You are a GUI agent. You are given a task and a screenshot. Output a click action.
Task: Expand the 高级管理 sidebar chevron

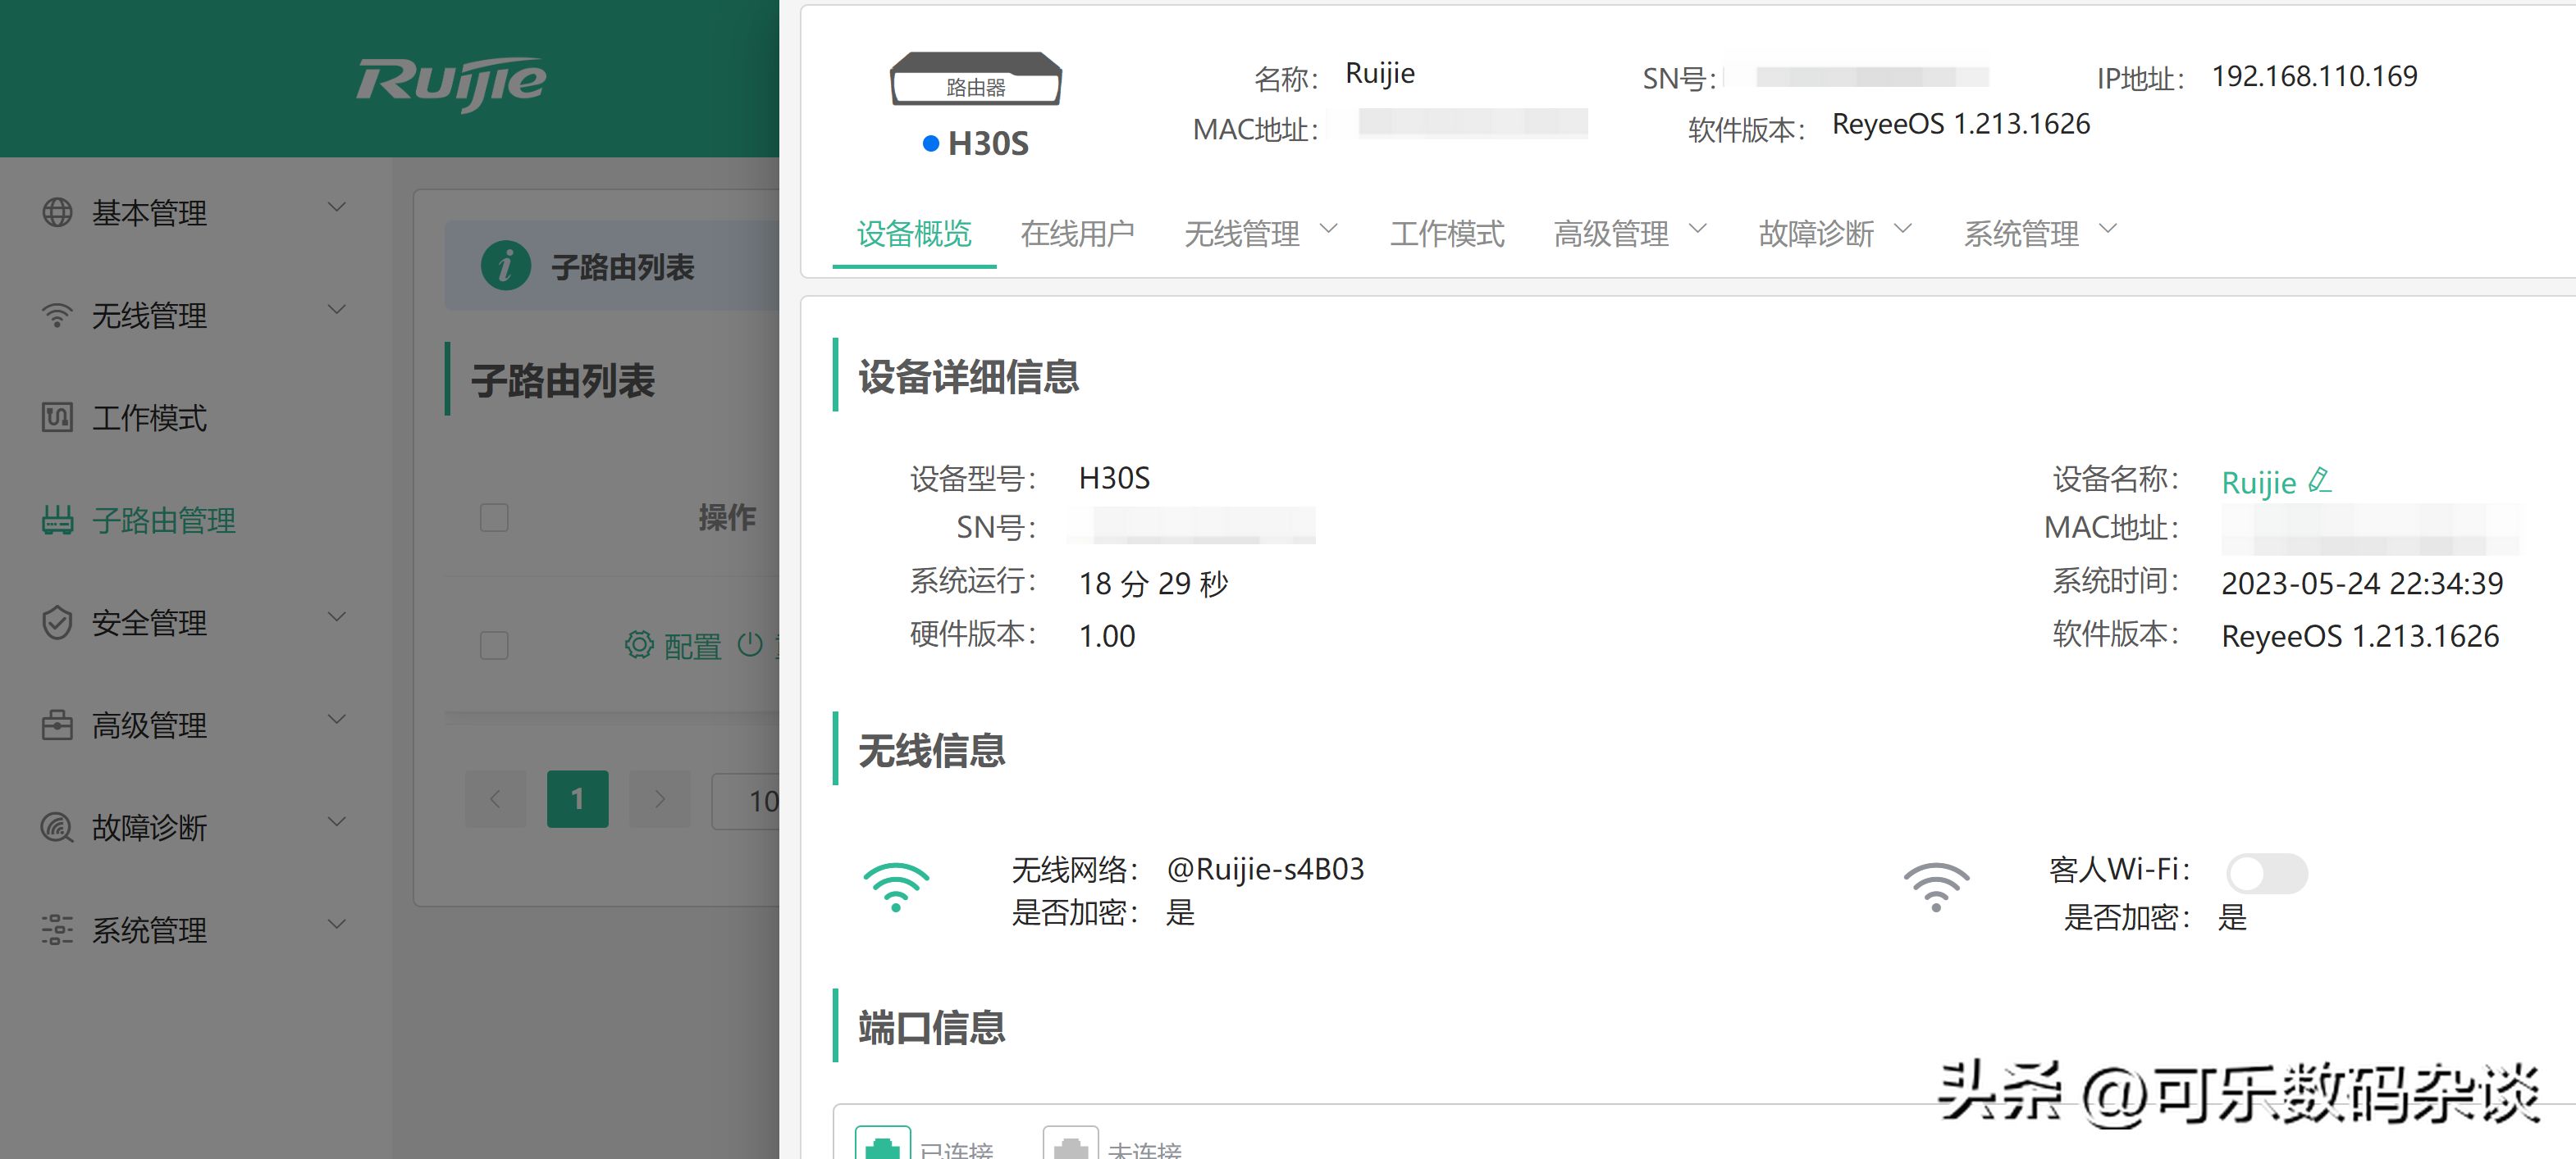[x=337, y=720]
